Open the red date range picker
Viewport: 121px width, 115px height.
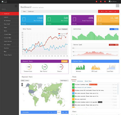click(109, 11)
